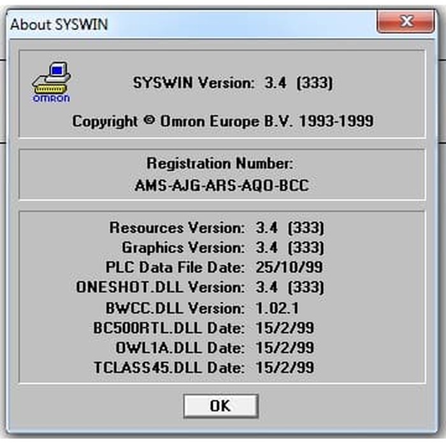Select registration code AMS-AJG-ARS-AQO-BCC

[x=222, y=185]
